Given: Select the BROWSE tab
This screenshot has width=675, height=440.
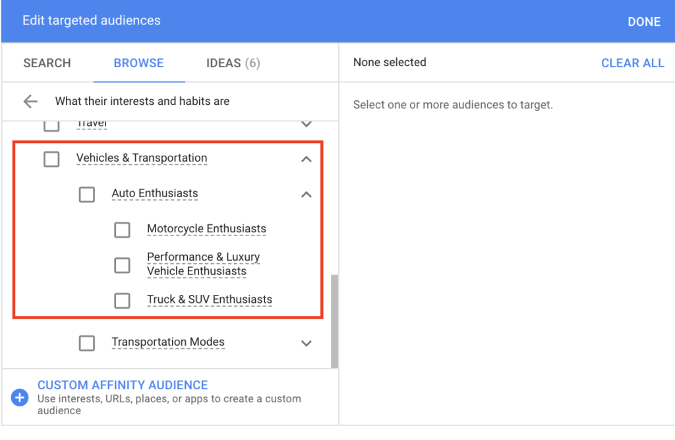Looking at the screenshot, I should point(138,63).
